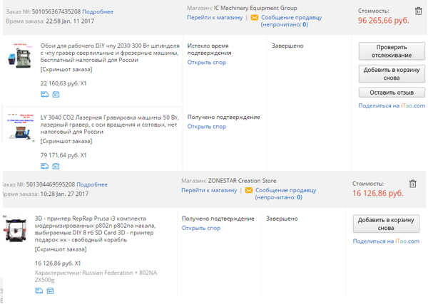Image resolution: width=428 pixels, height=304 pixels.
Task: Add ZONESTAR 3D printer order to cart again
Action: 384,224
